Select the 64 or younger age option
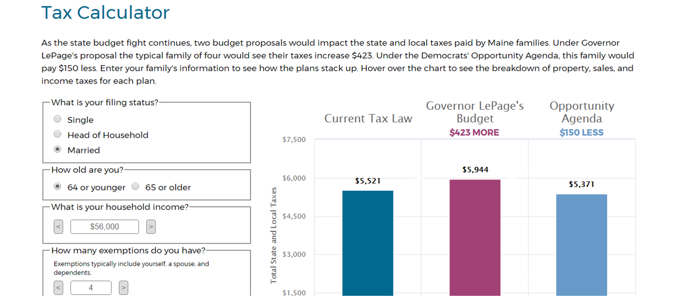This screenshot has height=300, width=681. [58, 186]
